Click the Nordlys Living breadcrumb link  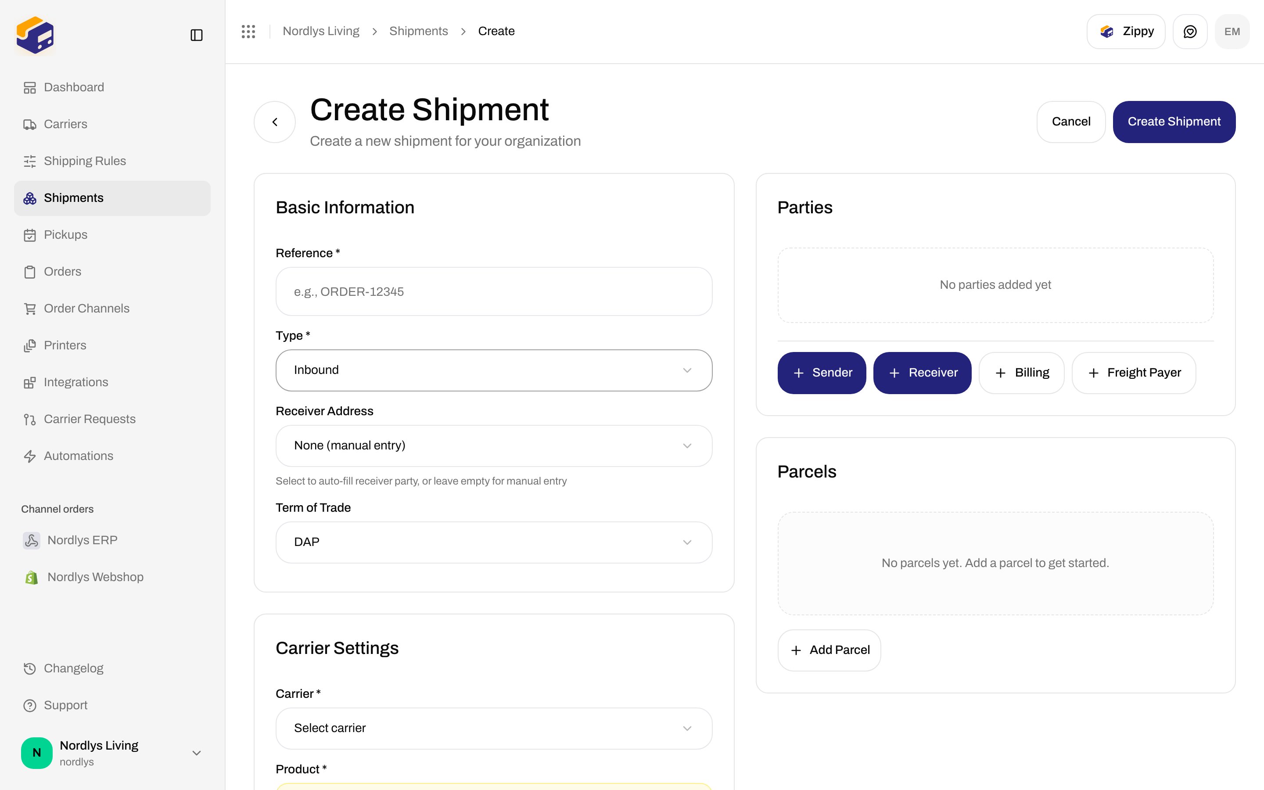pyautogui.click(x=321, y=31)
